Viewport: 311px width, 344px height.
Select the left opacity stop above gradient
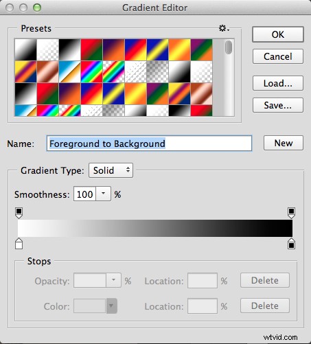click(x=19, y=213)
